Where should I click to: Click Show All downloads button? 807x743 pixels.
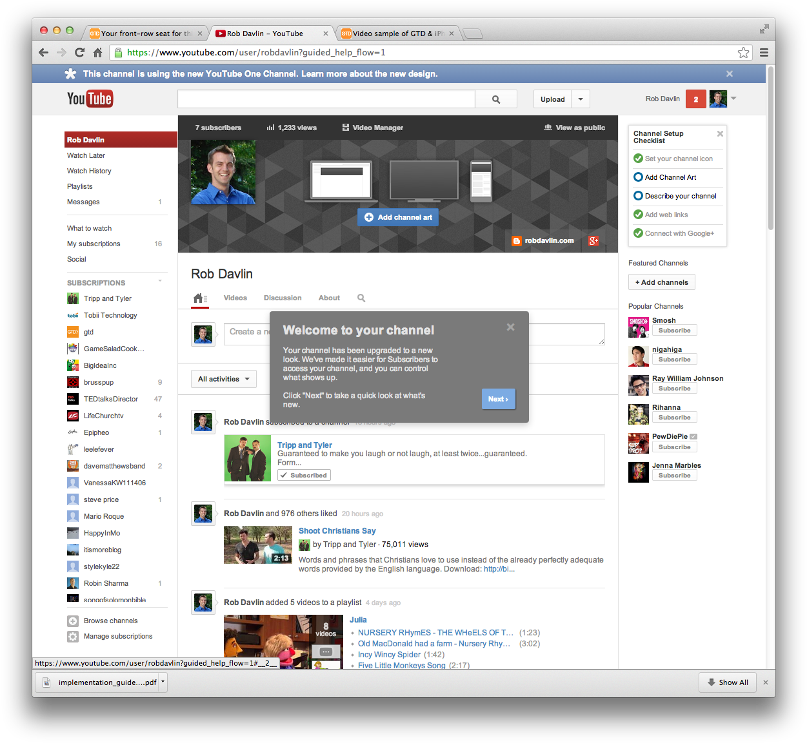[x=728, y=682]
